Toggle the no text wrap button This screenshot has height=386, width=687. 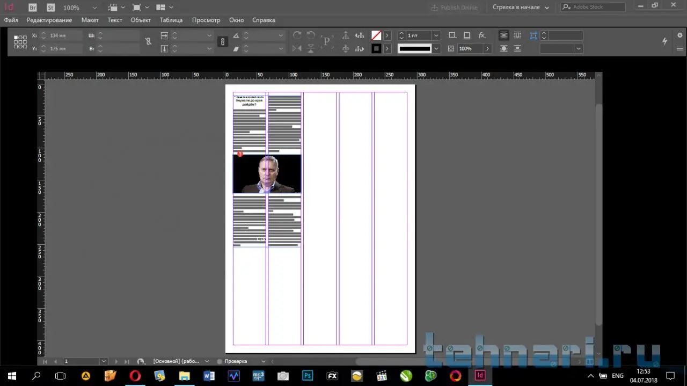point(503,35)
